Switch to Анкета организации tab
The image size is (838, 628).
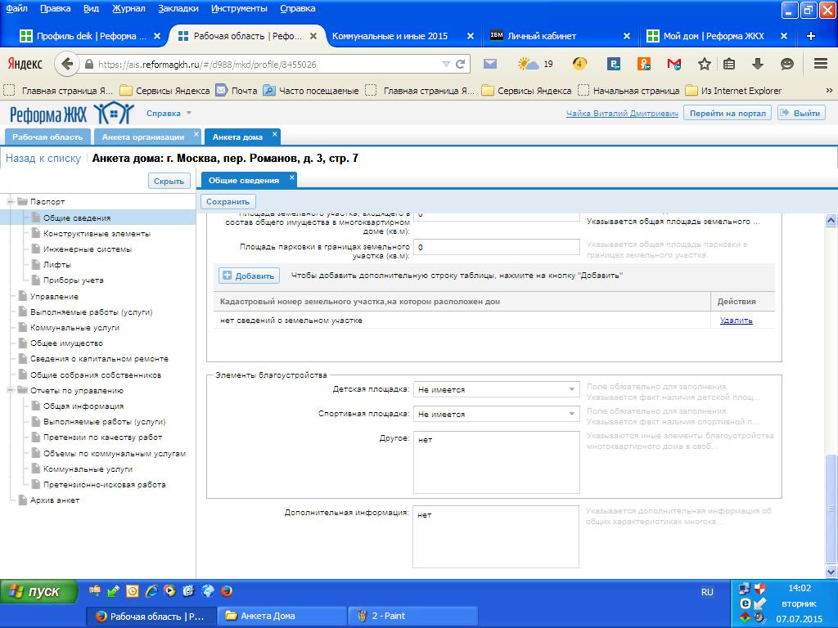click(142, 137)
